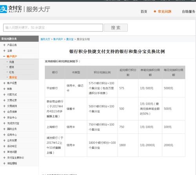Click the 浦发银行 table cell

(x=55, y=145)
